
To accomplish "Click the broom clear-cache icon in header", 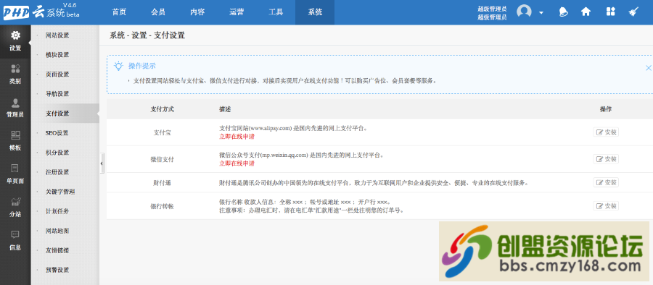I will 633,12.
